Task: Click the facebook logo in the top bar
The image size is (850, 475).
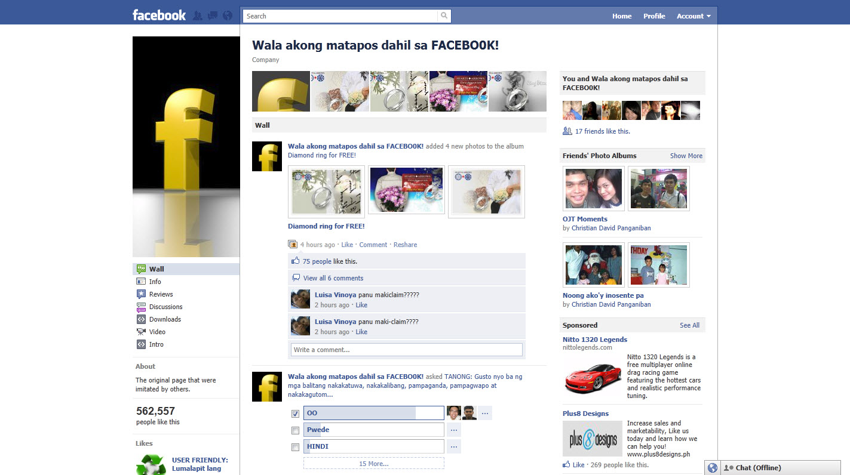Action: 159,16
